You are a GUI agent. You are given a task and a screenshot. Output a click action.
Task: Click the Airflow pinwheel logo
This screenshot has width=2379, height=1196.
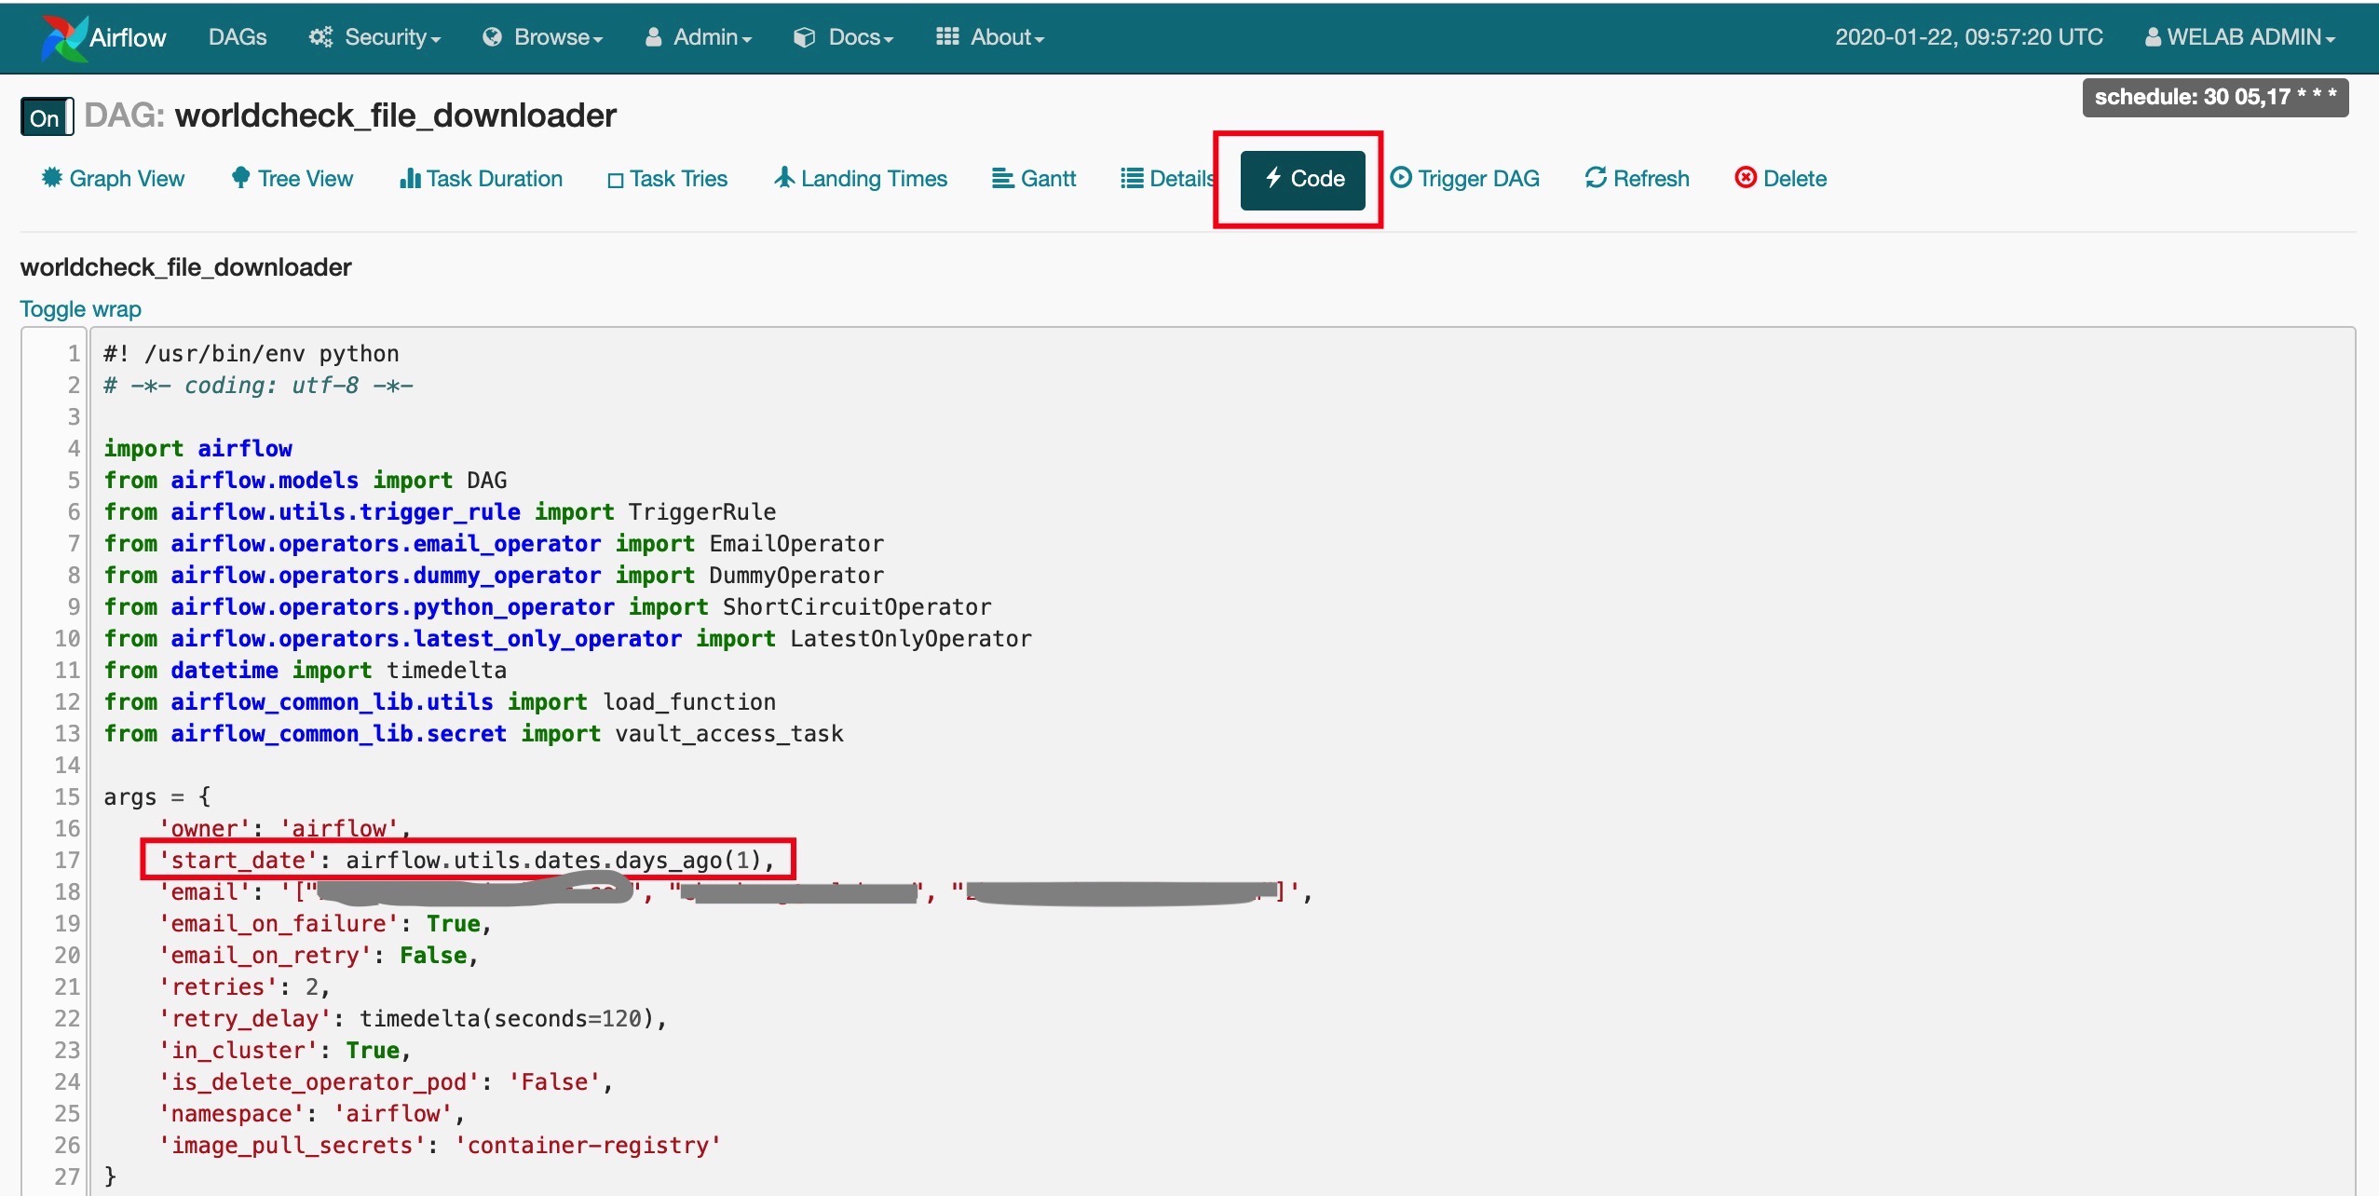point(63,37)
